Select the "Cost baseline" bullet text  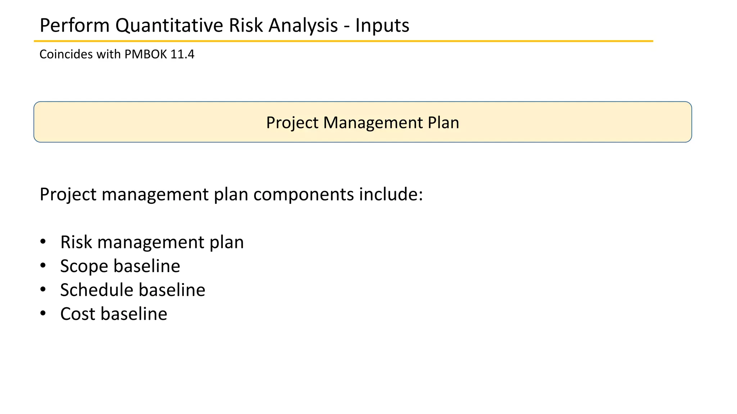(113, 314)
